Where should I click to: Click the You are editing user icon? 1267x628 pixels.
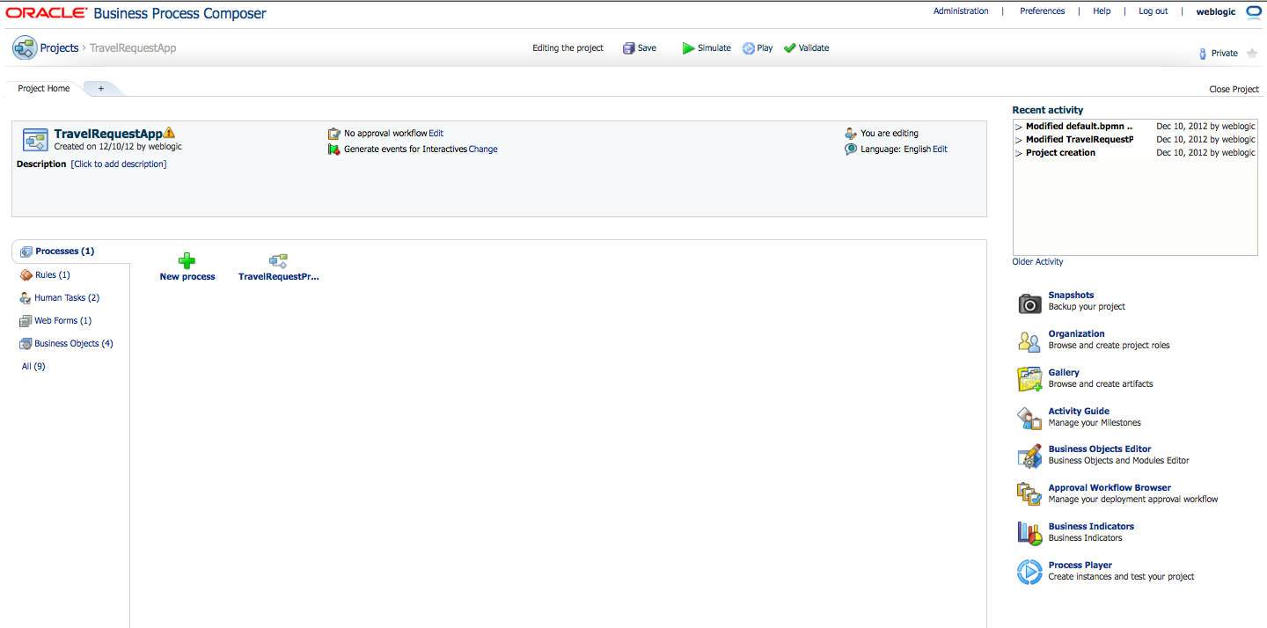pyautogui.click(x=851, y=134)
